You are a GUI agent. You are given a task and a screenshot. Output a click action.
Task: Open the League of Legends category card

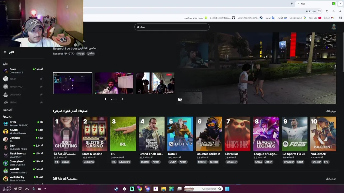tap(266, 134)
